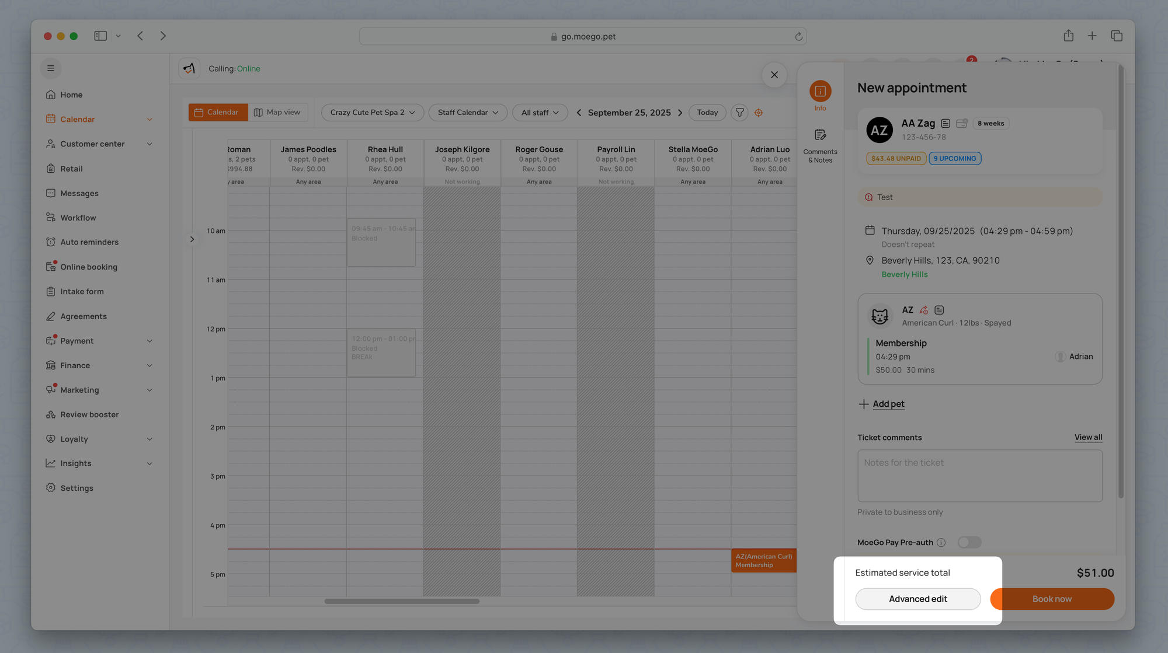The width and height of the screenshot is (1168, 653).
Task: Open the All staff dropdown
Action: pyautogui.click(x=539, y=113)
